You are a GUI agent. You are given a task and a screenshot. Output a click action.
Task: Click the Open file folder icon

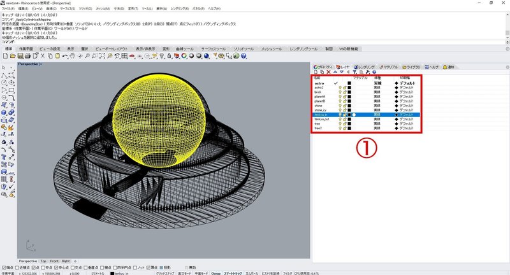pos(12,56)
